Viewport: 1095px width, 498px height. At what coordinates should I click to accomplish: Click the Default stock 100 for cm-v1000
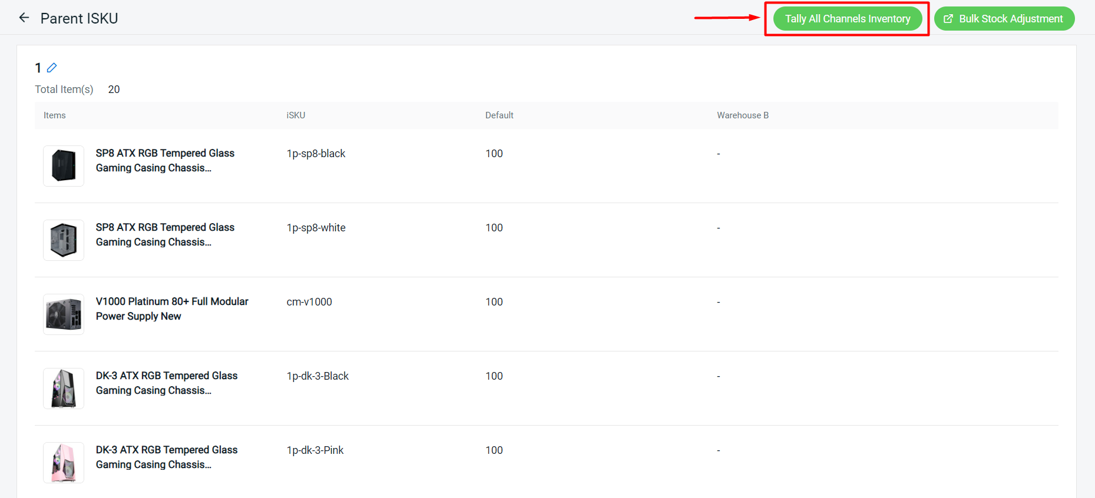494,302
